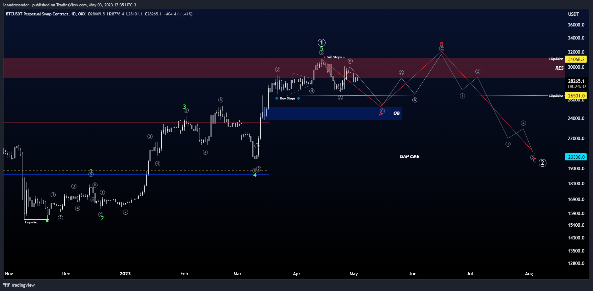Click the green 2 wave label in December
This screenshot has height=291, width=593.
102,218
